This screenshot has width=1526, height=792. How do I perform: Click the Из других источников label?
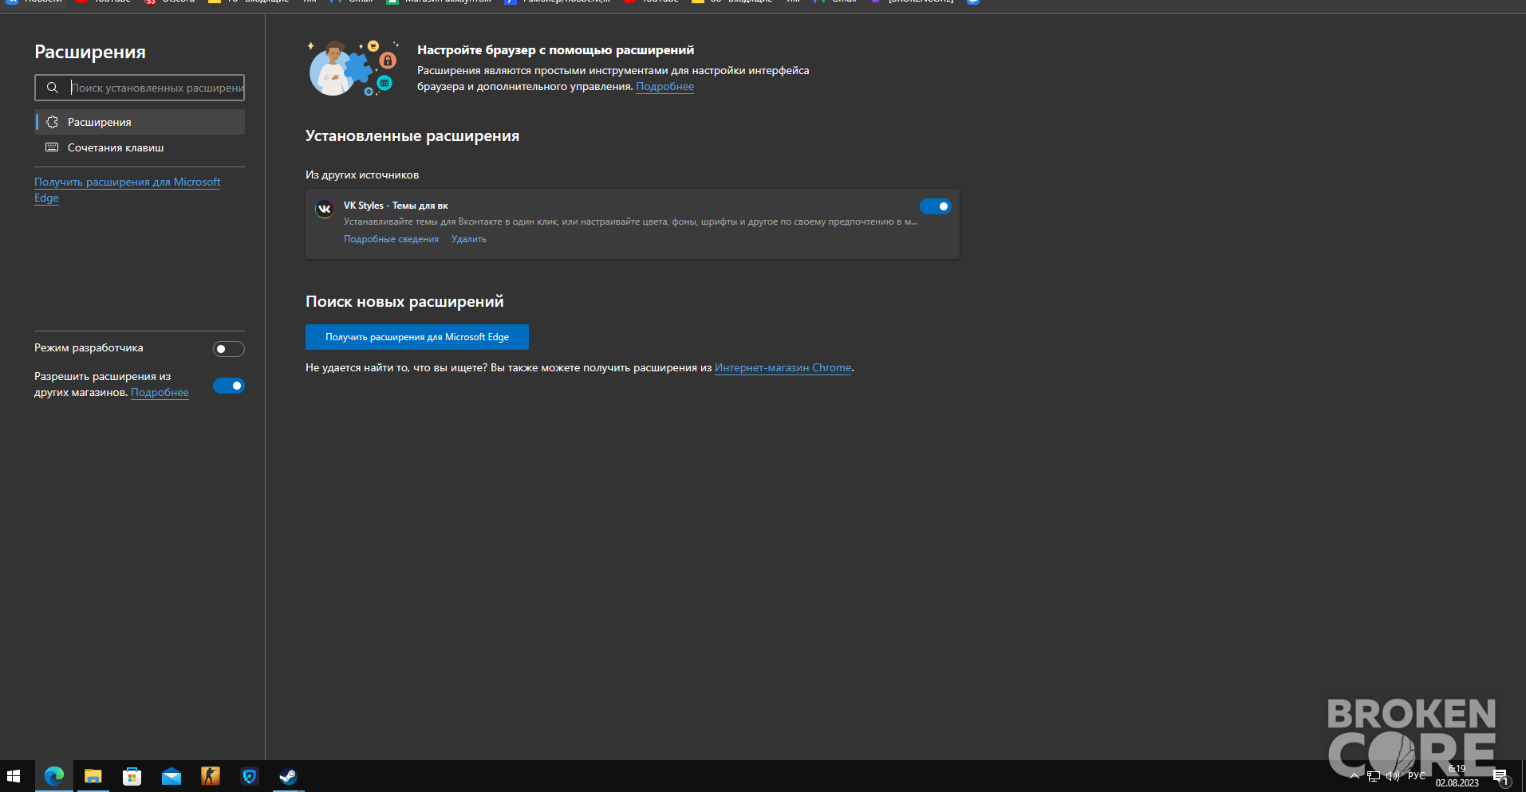pos(362,175)
